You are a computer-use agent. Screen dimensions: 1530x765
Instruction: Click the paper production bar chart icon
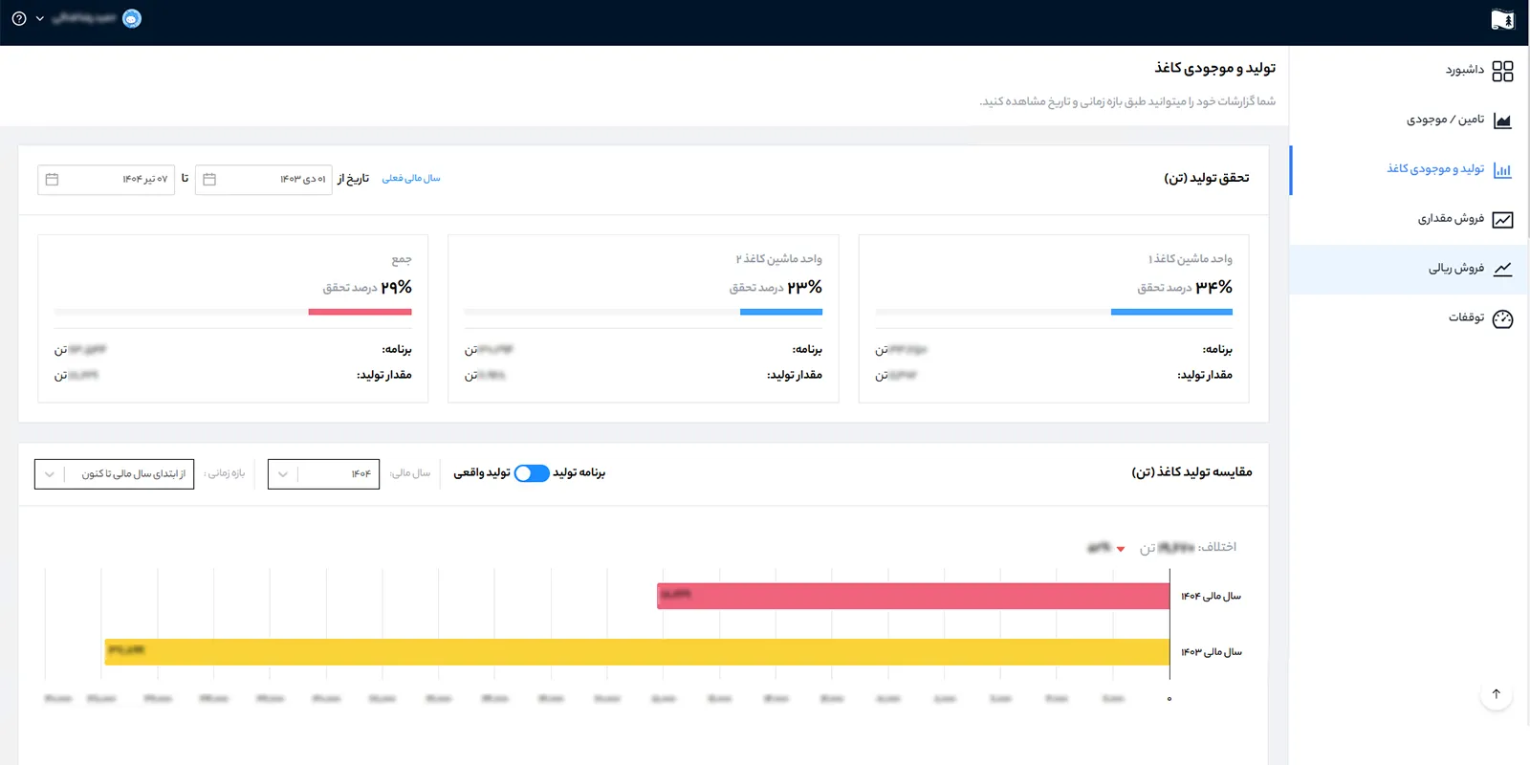(x=1502, y=170)
